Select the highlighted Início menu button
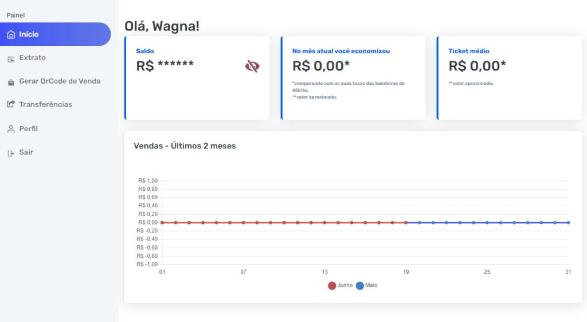 (56, 34)
